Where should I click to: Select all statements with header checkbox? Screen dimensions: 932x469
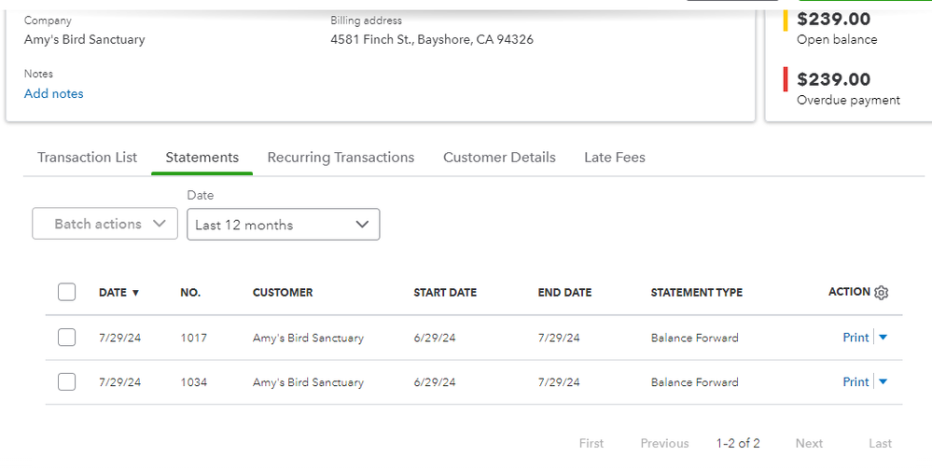tap(66, 292)
